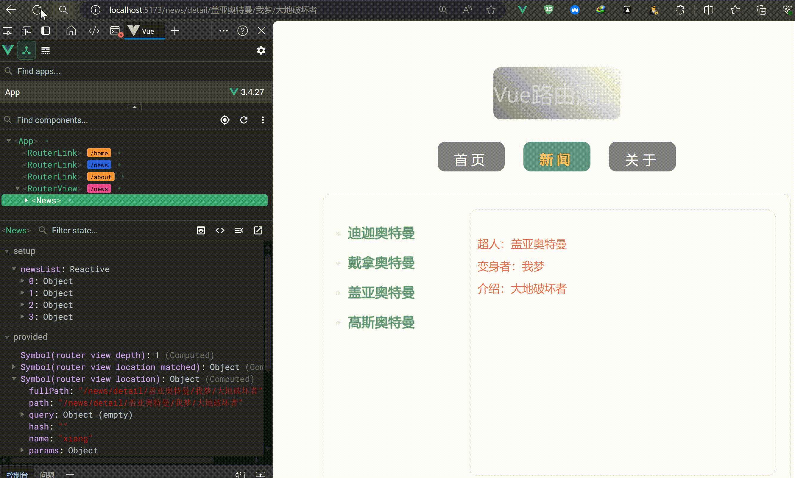Open Vue DevTools settings gear

pyautogui.click(x=261, y=51)
